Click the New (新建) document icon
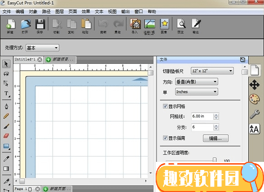The image size is (264, 192). click(11, 24)
